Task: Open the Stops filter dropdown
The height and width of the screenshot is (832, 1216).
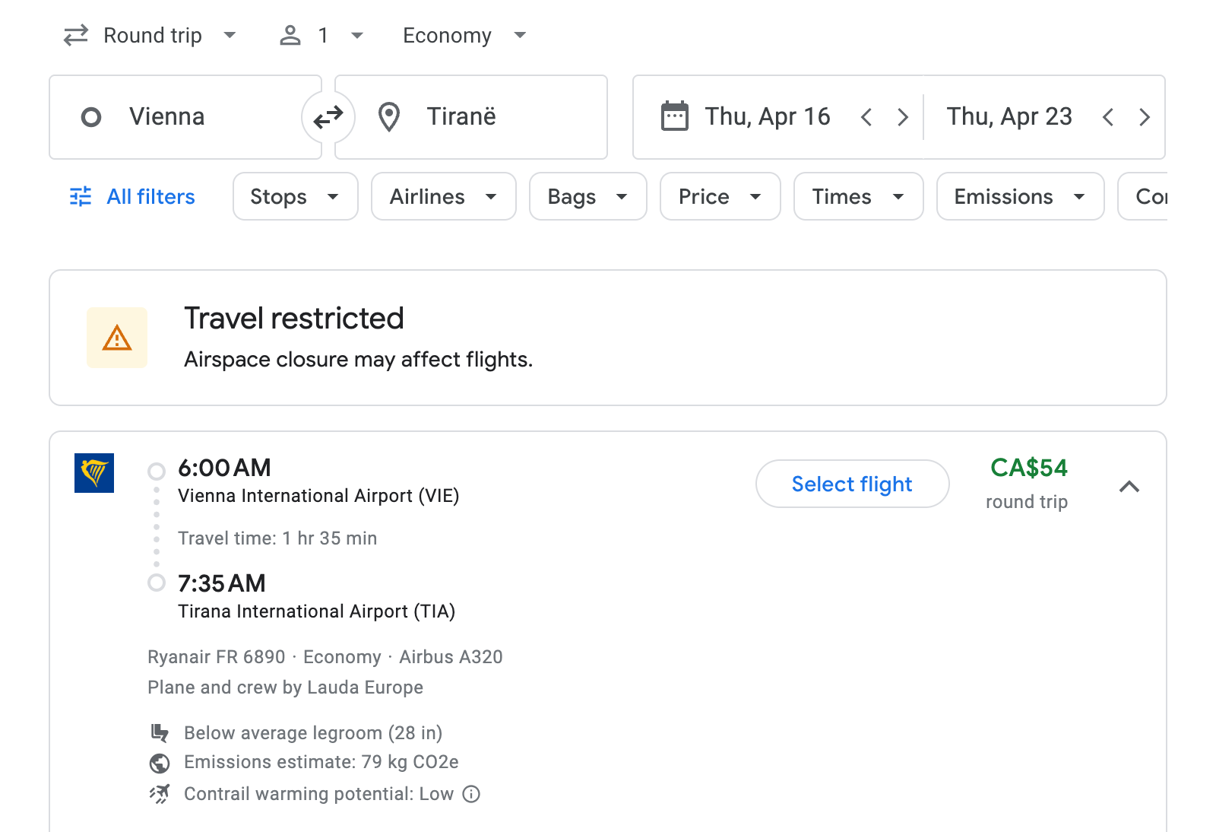Action: tap(295, 196)
